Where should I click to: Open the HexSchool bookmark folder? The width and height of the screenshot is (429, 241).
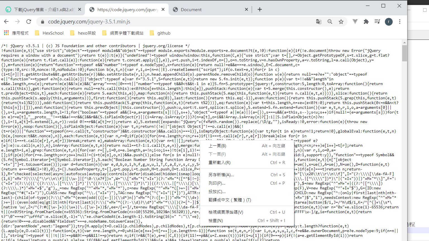(x=49, y=33)
